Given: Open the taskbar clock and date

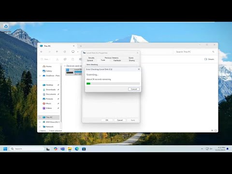Looking at the screenshot, I should [x=220, y=149].
